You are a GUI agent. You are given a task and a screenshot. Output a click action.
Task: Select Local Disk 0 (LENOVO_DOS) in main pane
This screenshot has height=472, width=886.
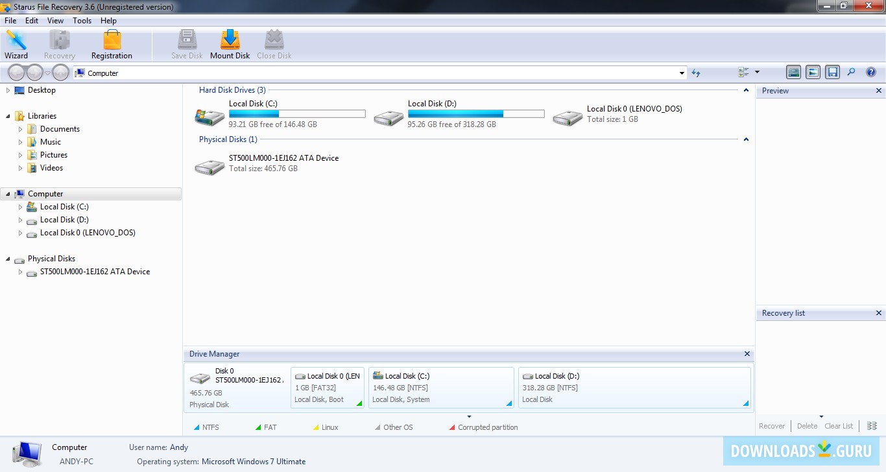[x=617, y=114]
